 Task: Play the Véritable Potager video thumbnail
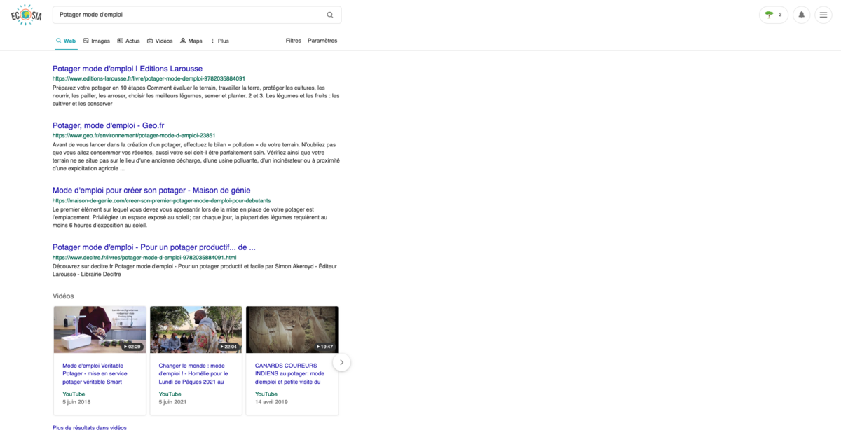coord(100,329)
